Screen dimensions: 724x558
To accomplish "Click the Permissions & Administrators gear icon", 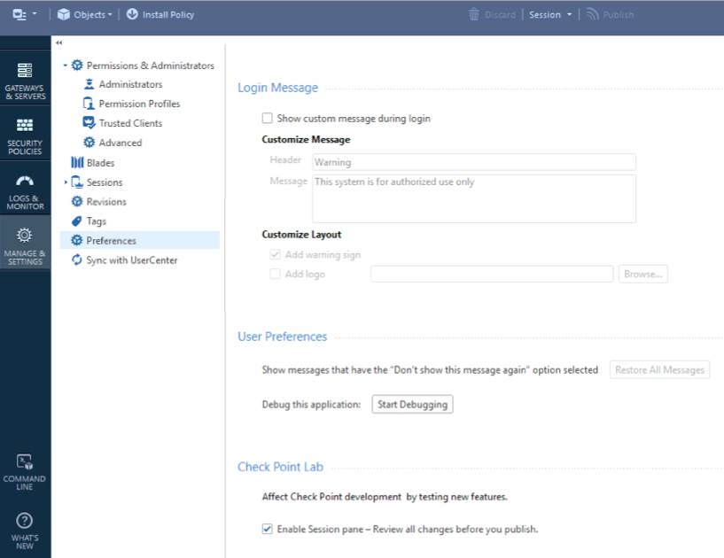I will [x=77, y=66].
